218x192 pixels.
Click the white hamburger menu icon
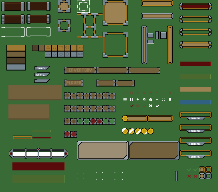coord(125,99)
